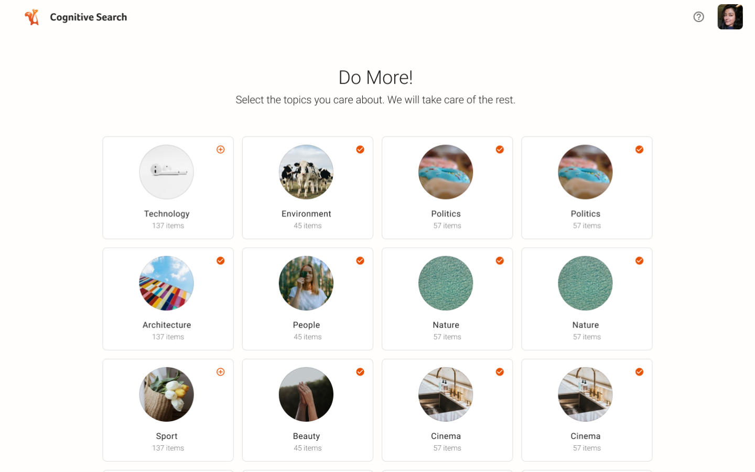Open the user profile avatar
Screen dimensions: 755x472
pyautogui.click(x=730, y=17)
